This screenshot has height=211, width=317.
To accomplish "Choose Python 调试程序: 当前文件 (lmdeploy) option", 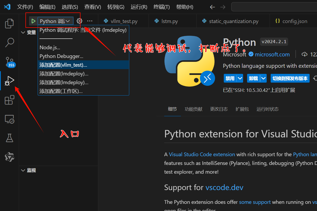I will (83, 30).
